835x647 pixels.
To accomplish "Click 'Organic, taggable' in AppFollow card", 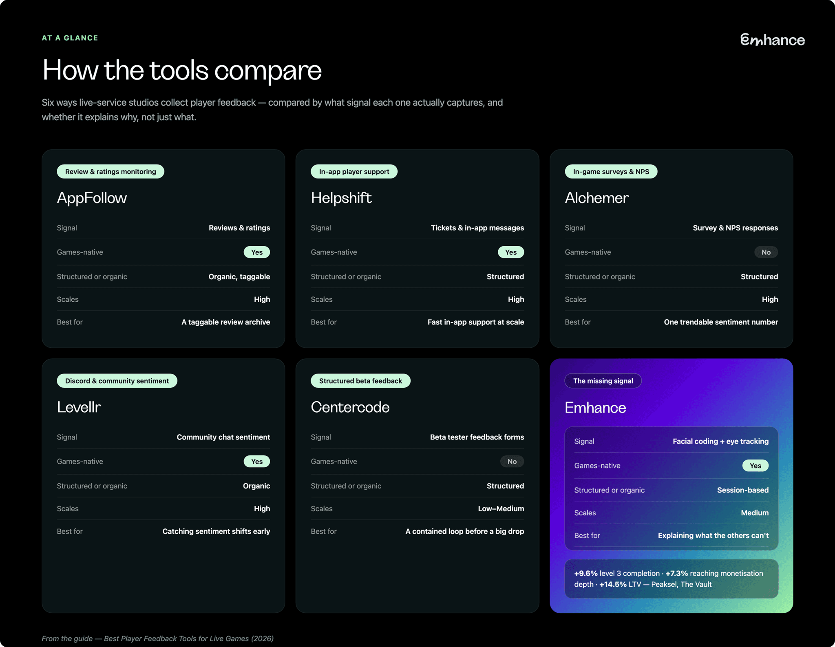I will click(239, 276).
